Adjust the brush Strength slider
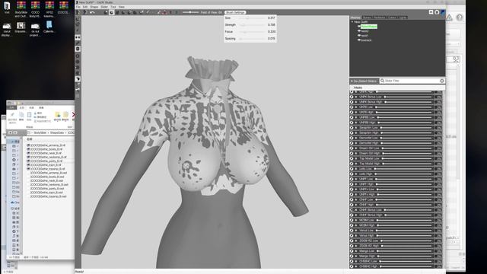 point(251,25)
